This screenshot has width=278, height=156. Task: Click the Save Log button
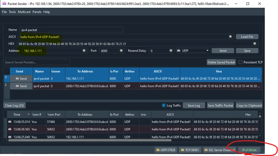pyautogui.click(x=194, y=105)
